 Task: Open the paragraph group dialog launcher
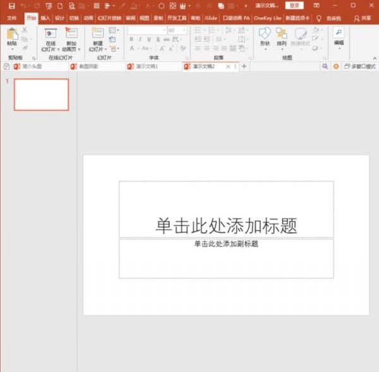[250, 58]
